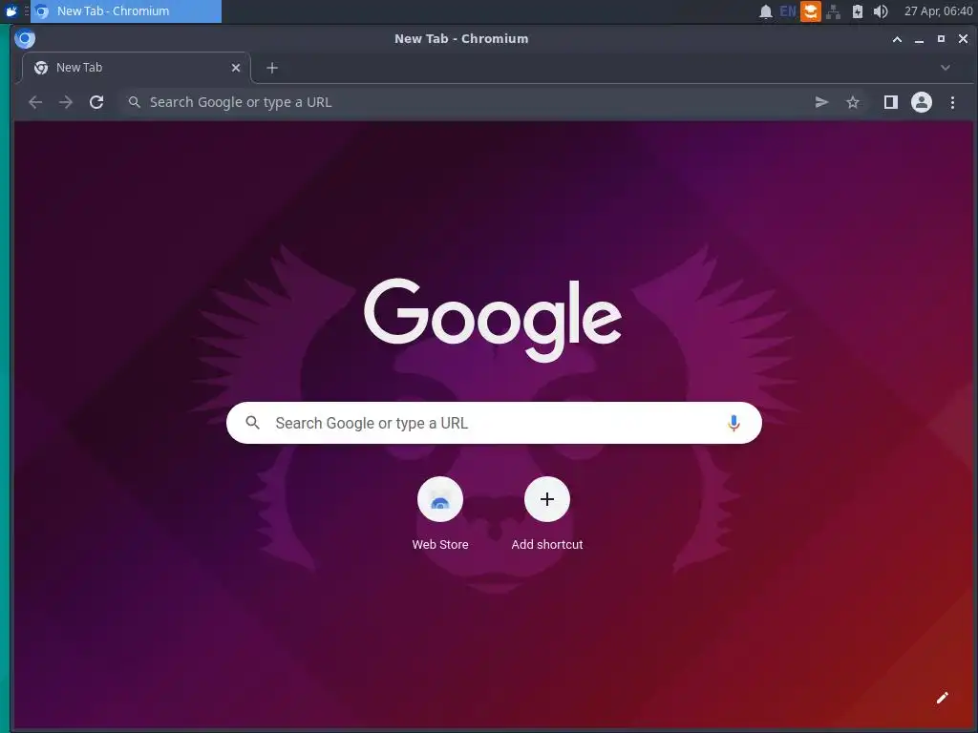Open a new tab with the plus button
978x733 pixels.
pyautogui.click(x=272, y=68)
